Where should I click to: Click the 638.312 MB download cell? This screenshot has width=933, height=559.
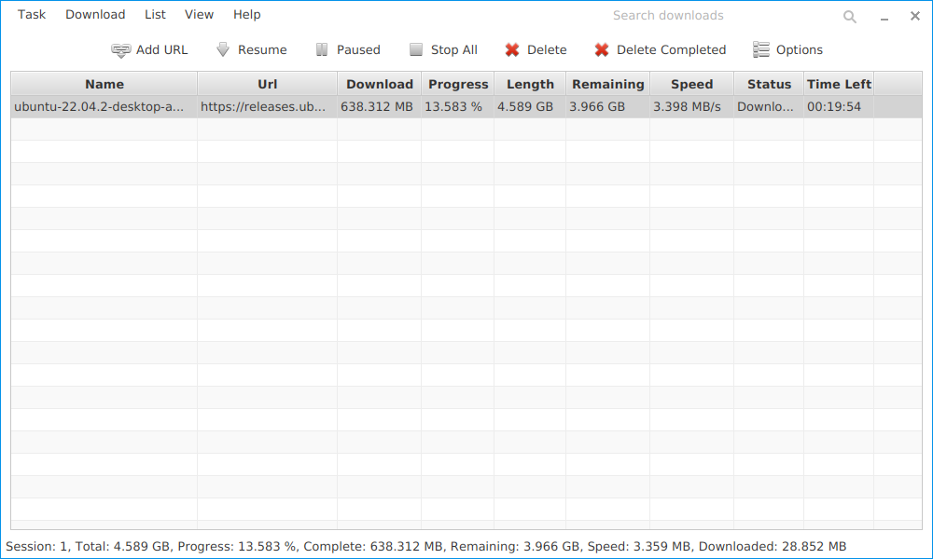(x=379, y=107)
